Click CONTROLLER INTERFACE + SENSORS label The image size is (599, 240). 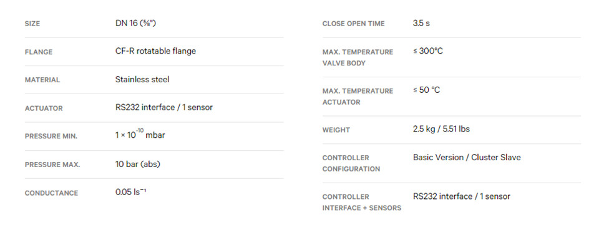click(362, 202)
